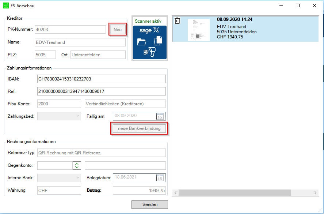Click the Referenz-Typ field
This screenshot has height=214, width=324.
102,153
